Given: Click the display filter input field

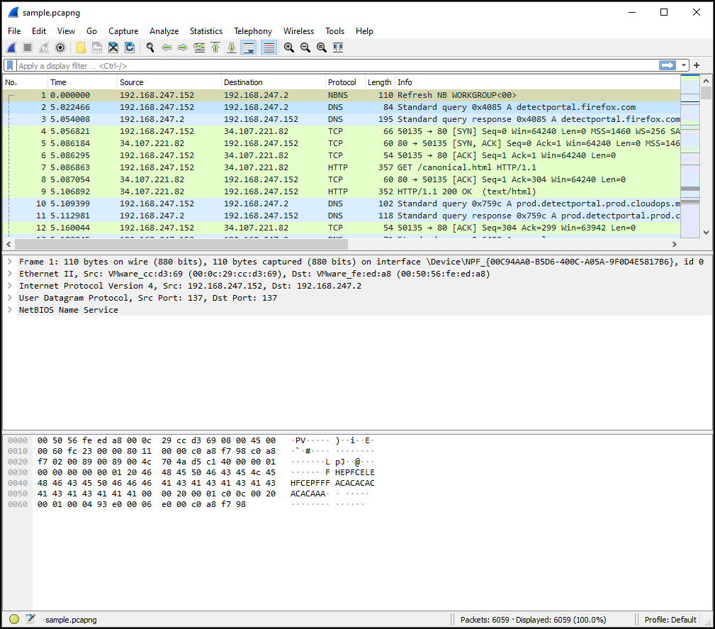Looking at the screenshot, I should point(333,65).
